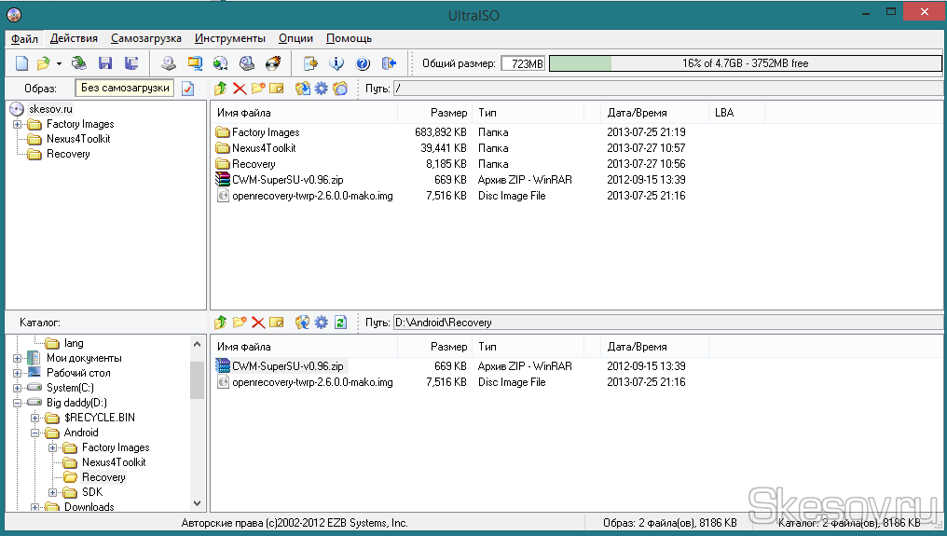The height and width of the screenshot is (536, 947).
Task: Select openrecovery-twrp-2.6.0.0-mako.img in local file list
Action: coord(311,382)
